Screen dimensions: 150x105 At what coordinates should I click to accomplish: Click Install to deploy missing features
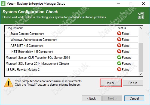point(111,83)
